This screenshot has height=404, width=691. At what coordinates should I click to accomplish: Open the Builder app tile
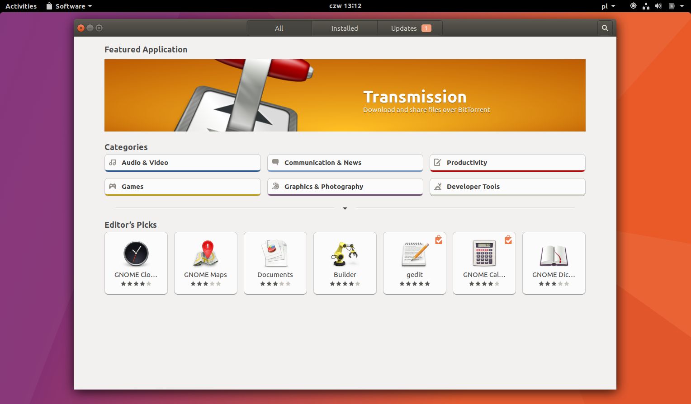pos(345,263)
